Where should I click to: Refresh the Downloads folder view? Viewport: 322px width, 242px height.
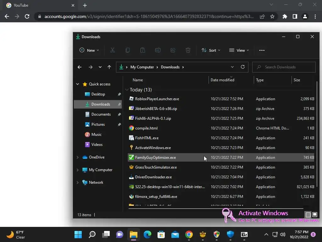[243, 67]
